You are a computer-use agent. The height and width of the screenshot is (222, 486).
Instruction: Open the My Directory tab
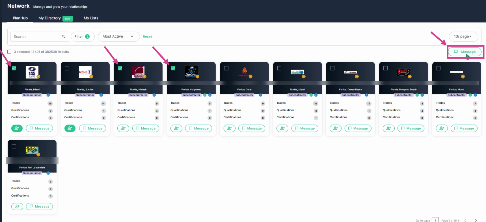coord(49,18)
